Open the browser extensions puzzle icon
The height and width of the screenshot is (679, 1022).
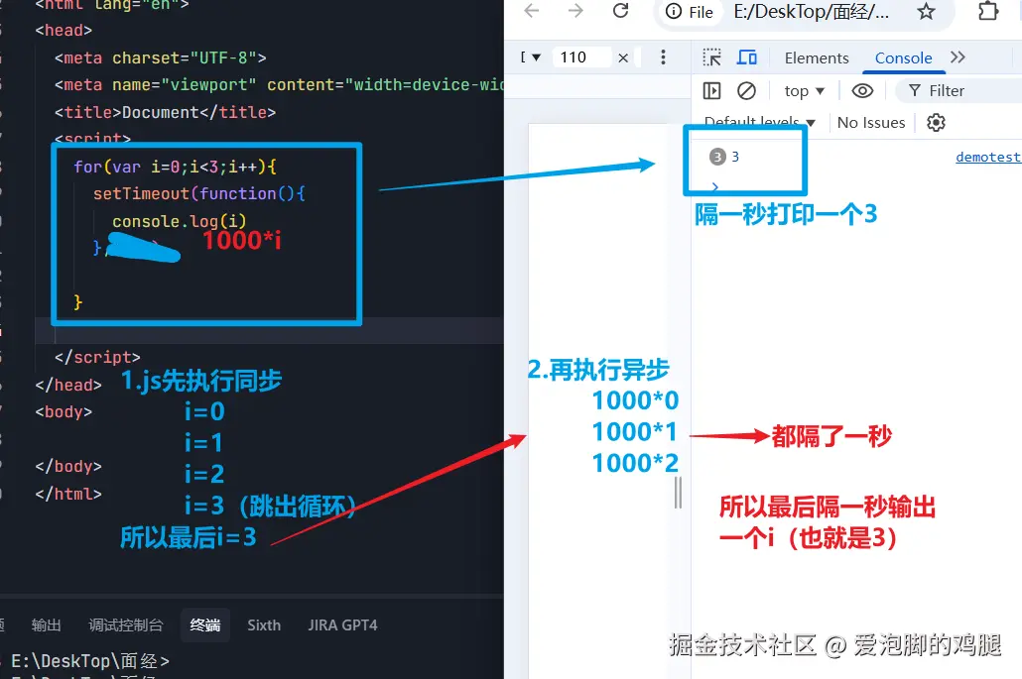[x=988, y=11]
